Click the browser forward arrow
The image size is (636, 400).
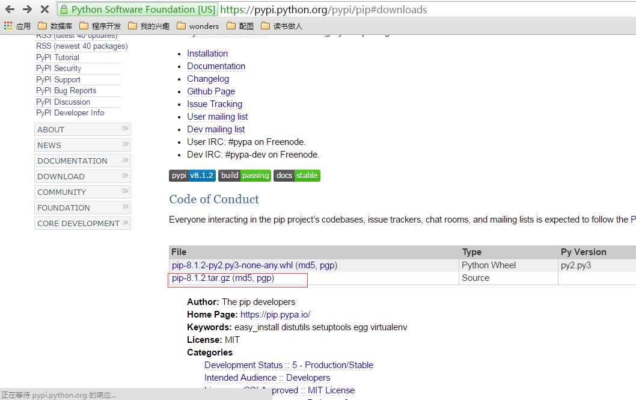tap(27, 10)
